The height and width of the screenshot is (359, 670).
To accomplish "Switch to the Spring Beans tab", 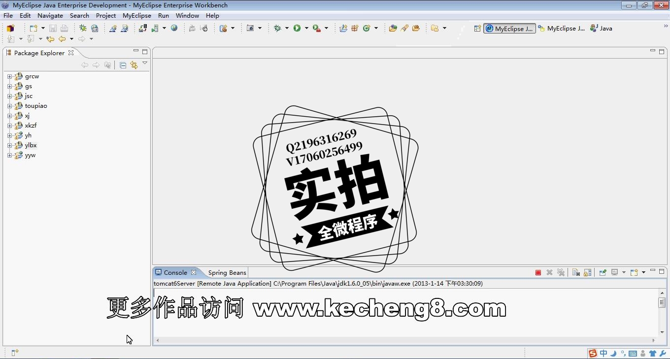I will [227, 272].
